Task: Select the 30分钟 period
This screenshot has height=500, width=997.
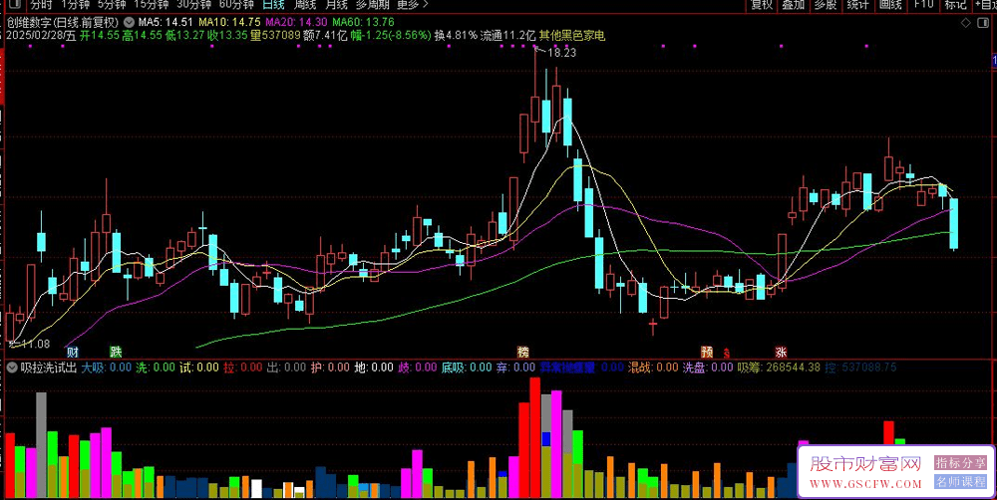Action: point(193,4)
